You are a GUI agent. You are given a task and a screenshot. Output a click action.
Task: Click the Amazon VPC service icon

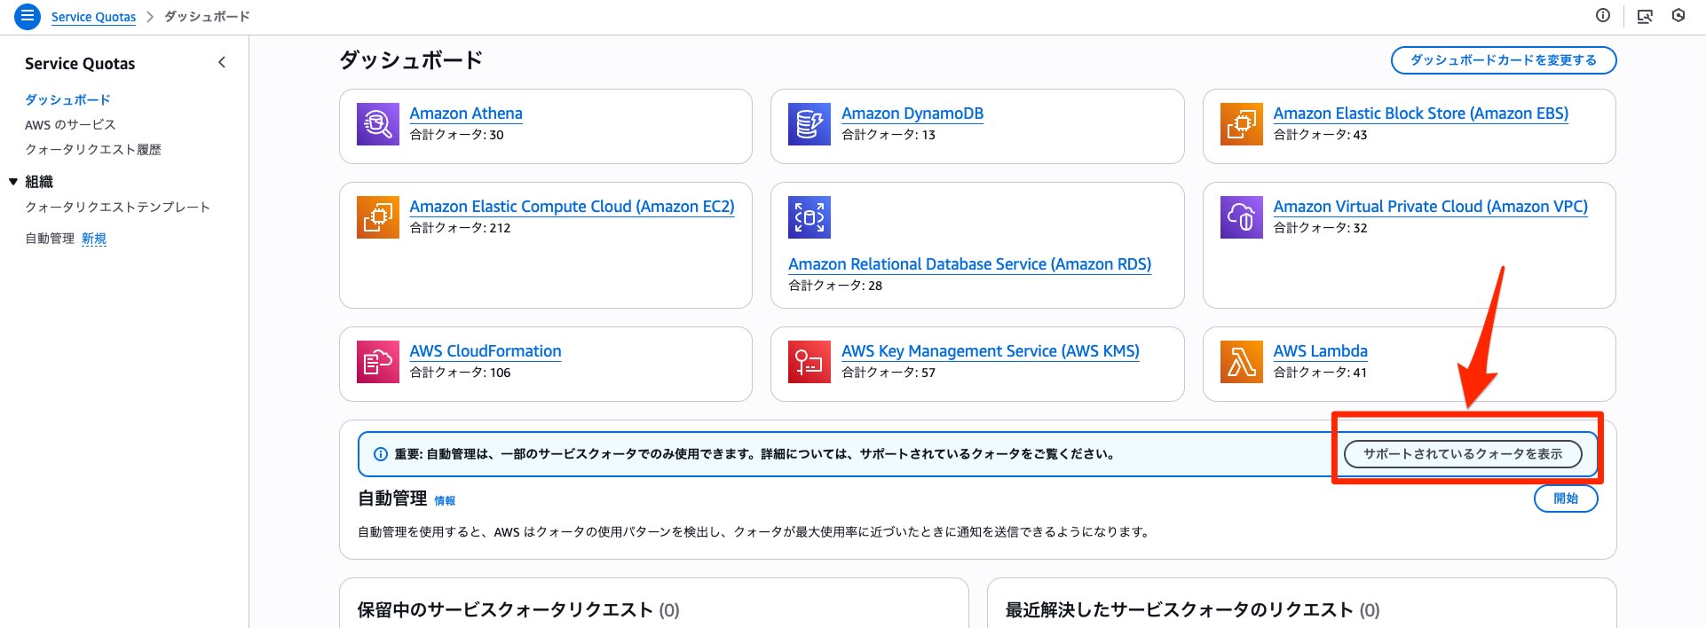1242,217
